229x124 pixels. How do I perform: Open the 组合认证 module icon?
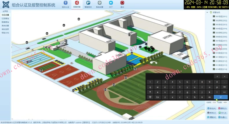(66, 3)
